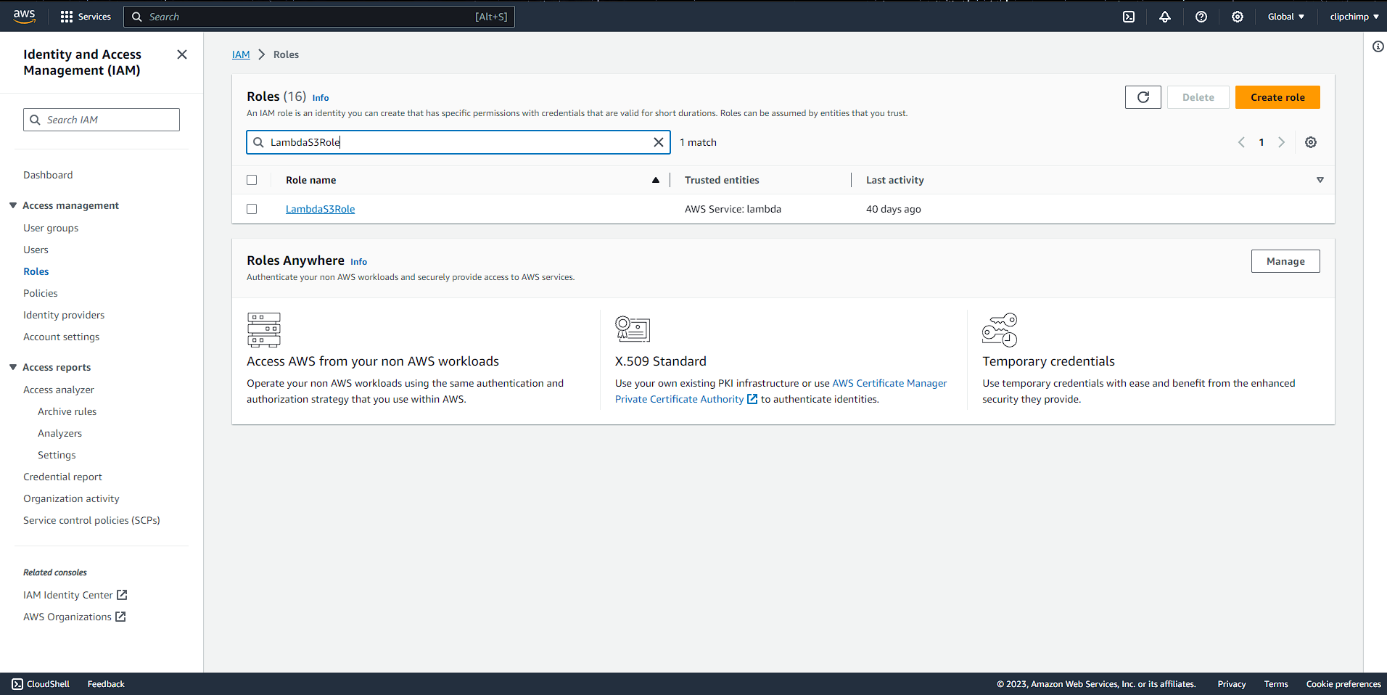Collapse the Access management section

click(13, 205)
